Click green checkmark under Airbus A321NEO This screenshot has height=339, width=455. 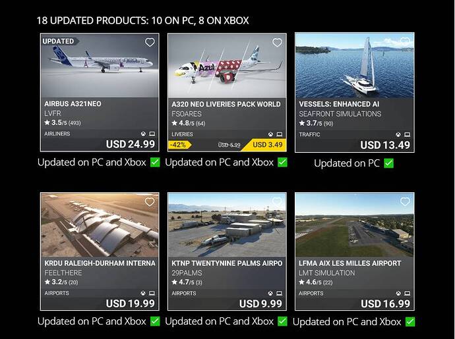tap(155, 162)
